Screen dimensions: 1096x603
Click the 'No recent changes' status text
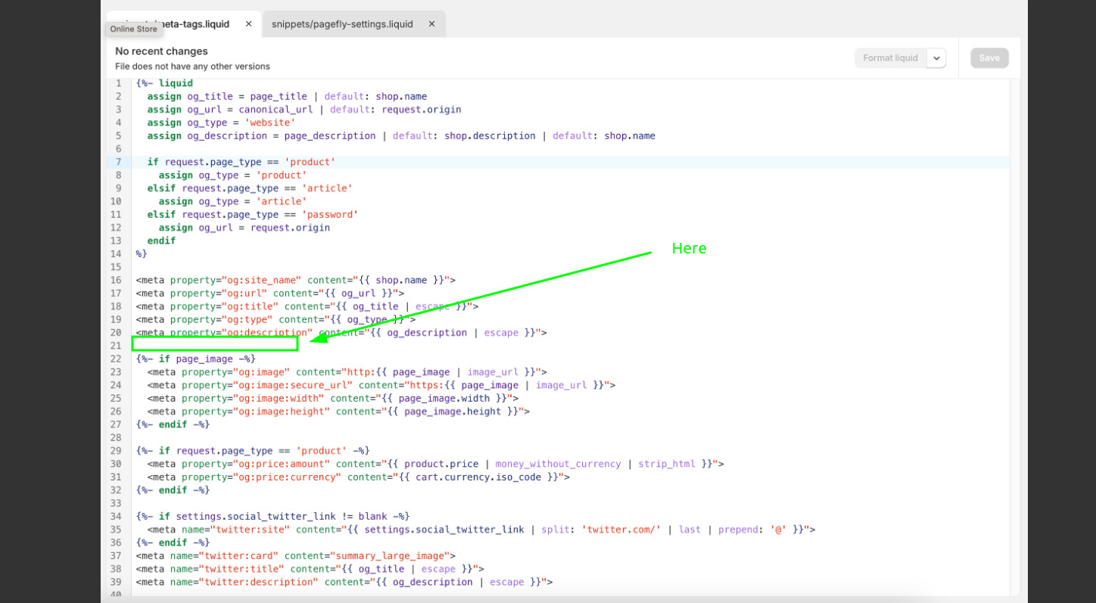point(161,51)
